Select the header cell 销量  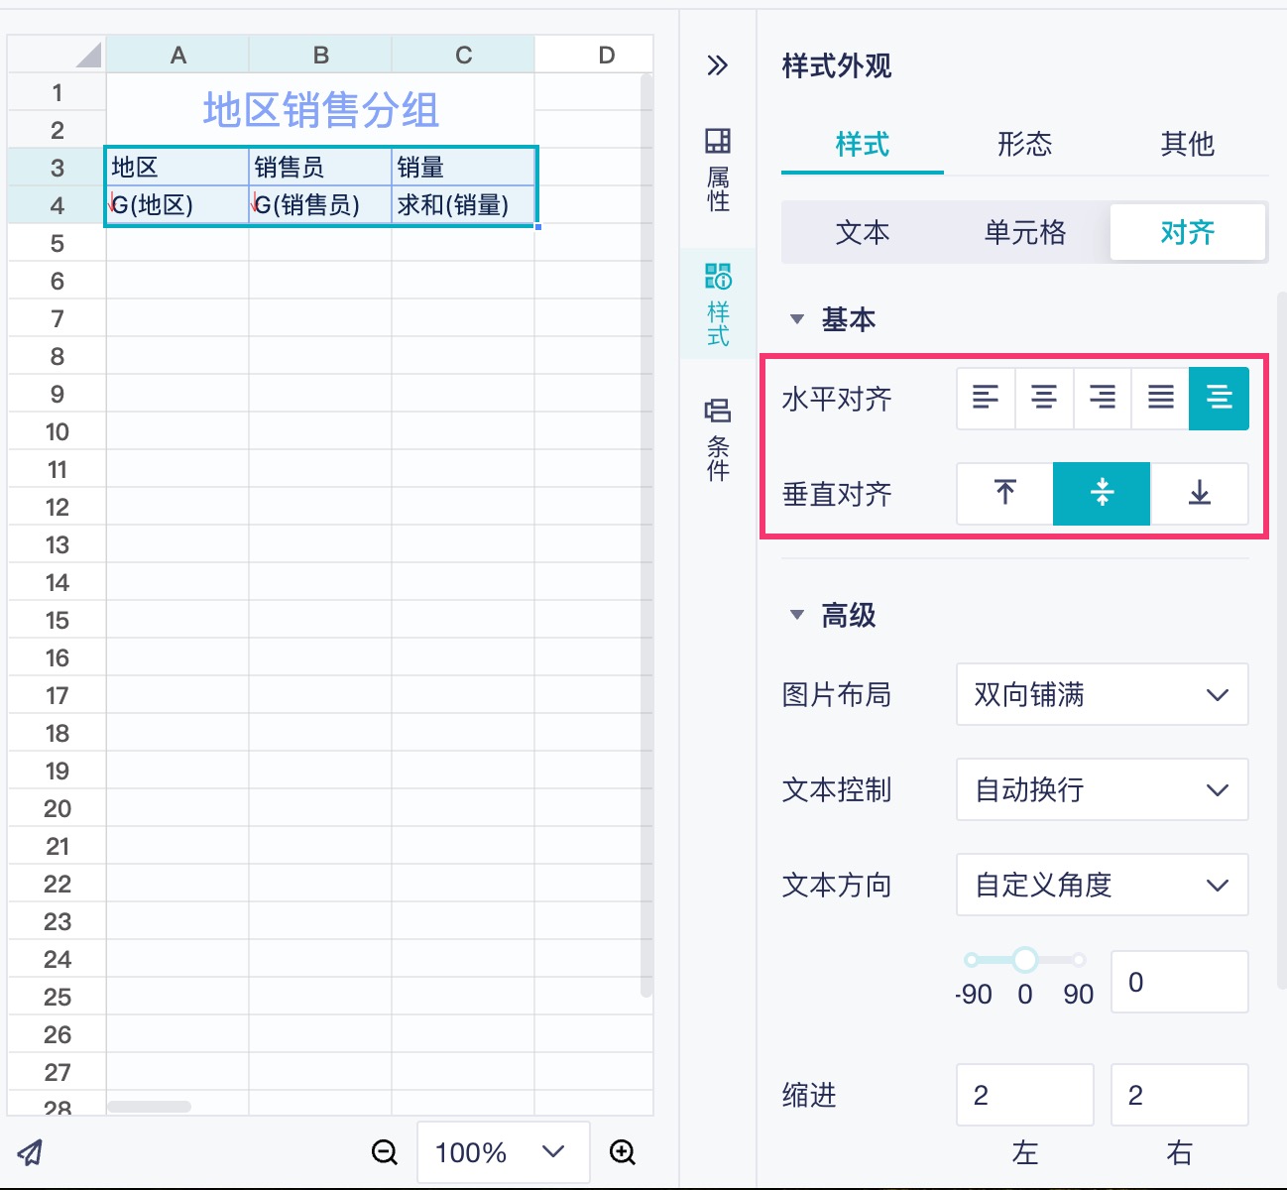click(x=463, y=168)
